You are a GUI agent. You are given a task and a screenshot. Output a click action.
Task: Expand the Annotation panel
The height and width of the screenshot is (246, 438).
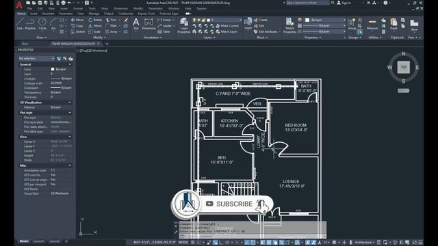click(153, 38)
